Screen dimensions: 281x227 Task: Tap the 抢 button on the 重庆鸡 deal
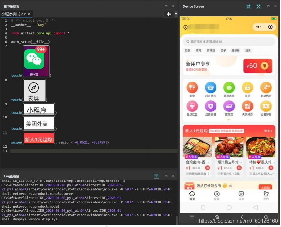[x=271, y=168]
